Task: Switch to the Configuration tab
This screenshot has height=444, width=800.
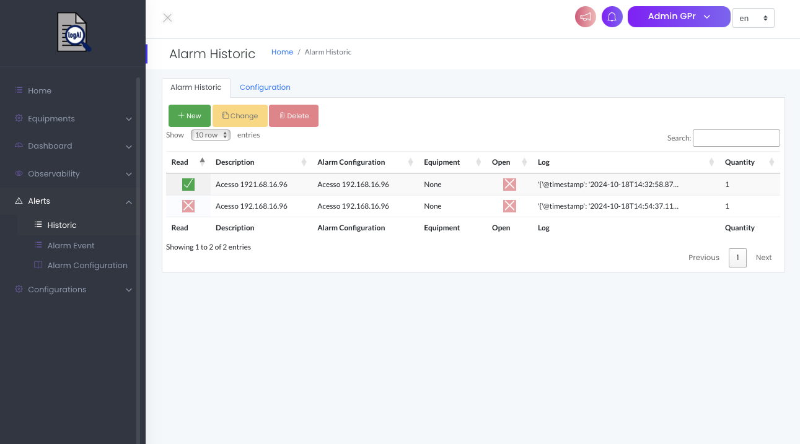Action: click(265, 87)
